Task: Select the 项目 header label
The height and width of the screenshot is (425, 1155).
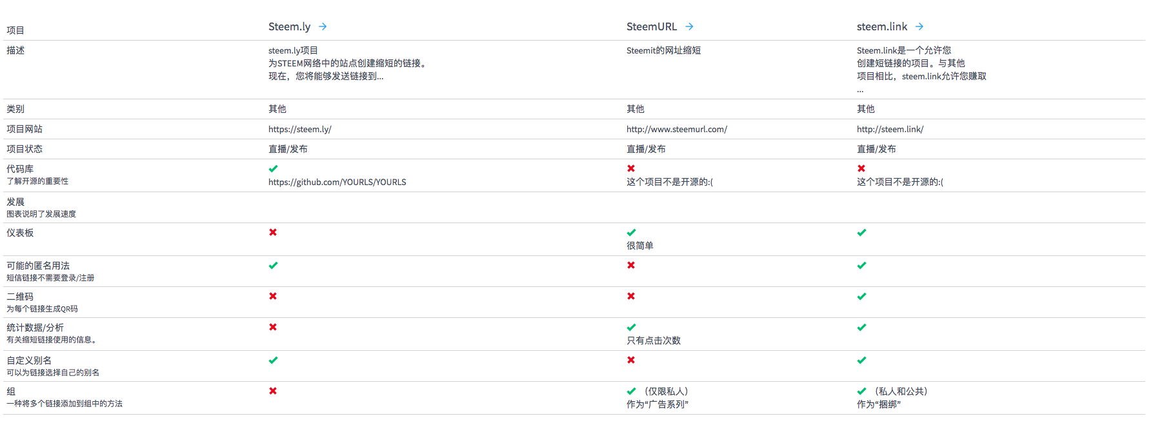Action: coord(15,30)
